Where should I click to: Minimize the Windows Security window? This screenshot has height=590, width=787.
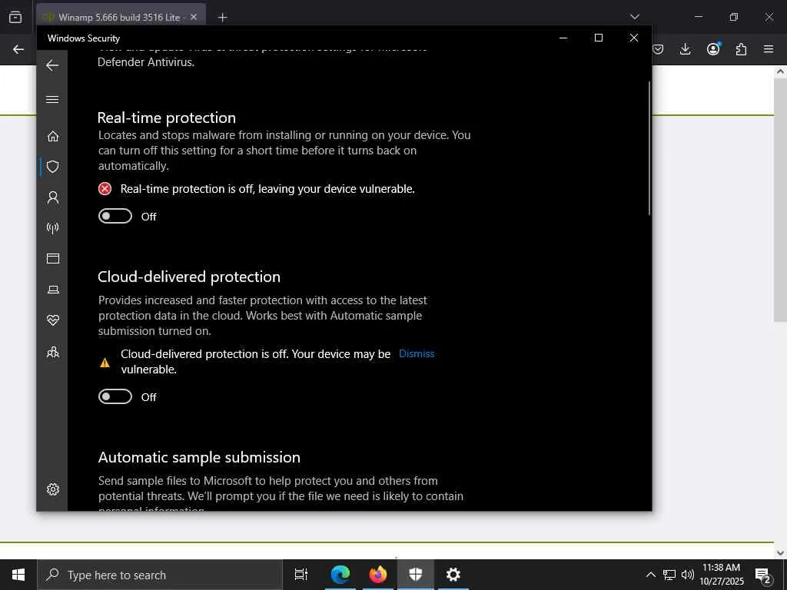pos(563,38)
